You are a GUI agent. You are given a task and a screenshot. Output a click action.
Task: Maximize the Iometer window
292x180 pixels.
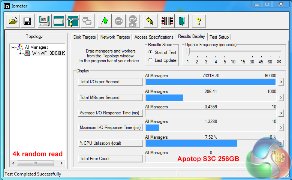[267, 4]
